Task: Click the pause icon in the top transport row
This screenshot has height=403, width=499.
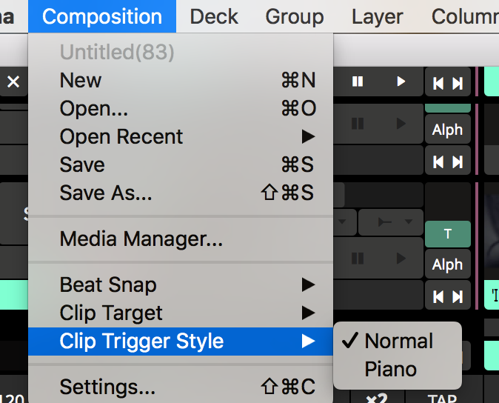Action: point(358,81)
